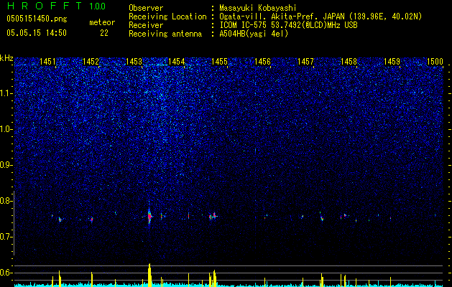Screen dimensions: 452x287
Task: Click the 1452 time marker
Action: [91, 61]
